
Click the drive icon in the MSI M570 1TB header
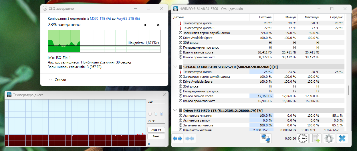pos(181,110)
